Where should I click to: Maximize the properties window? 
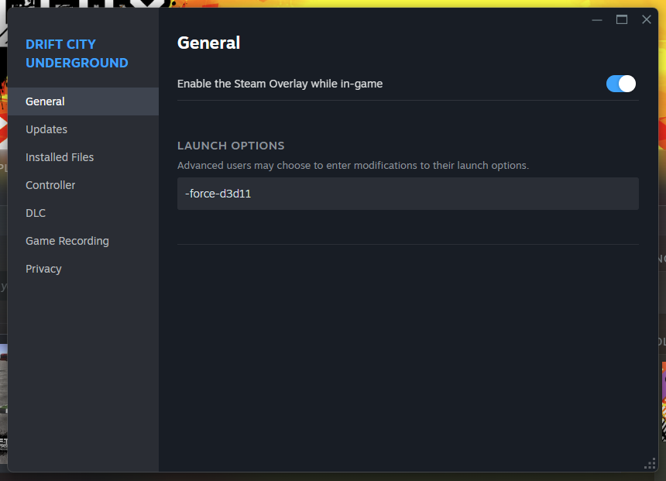tap(622, 19)
